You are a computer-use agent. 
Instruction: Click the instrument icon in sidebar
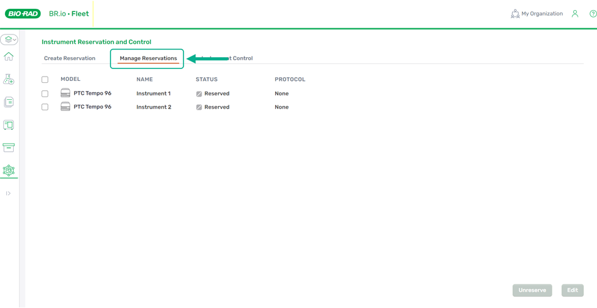[9, 125]
